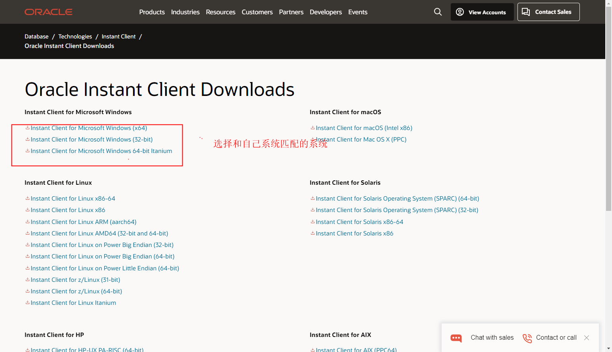The width and height of the screenshot is (612, 352).
Task: Click the Oracle Instant Client Downloads heading
Action: click(x=160, y=90)
